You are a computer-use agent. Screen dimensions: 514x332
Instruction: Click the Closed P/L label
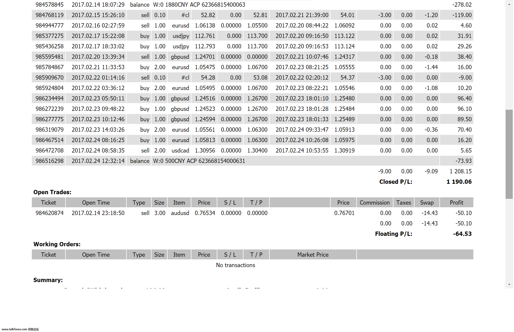click(396, 182)
